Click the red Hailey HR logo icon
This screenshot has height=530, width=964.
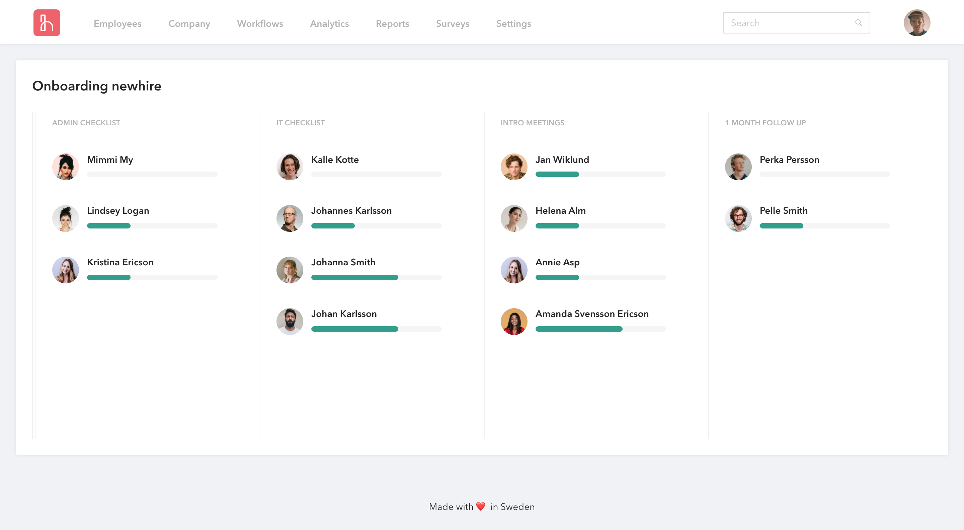pos(47,23)
